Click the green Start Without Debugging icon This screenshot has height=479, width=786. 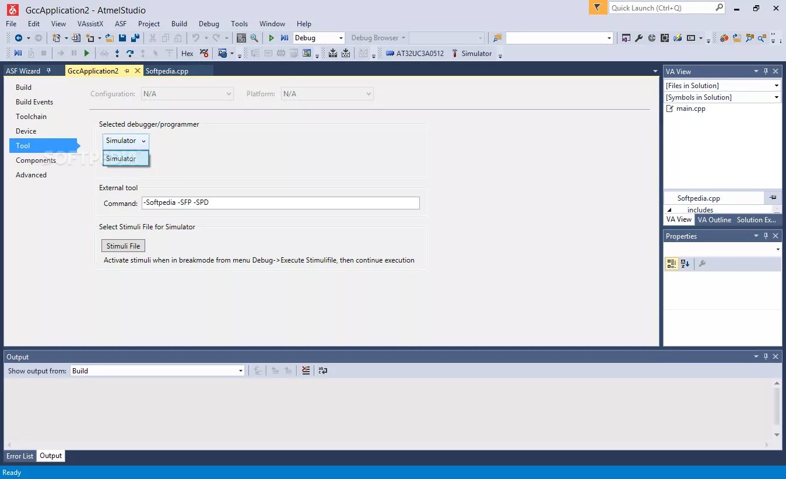(x=271, y=38)
